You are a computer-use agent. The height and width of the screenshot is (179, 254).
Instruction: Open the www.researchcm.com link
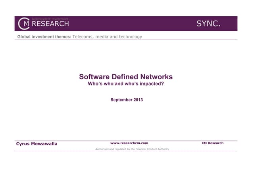tap(129, 143)
